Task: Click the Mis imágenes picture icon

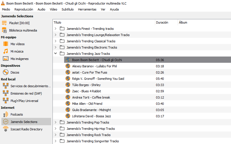Action: click(x=6, y=59)
